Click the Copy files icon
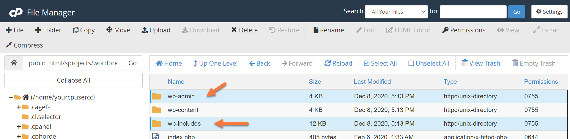Screen dimensions: 570x139 [x=76, y=30]
